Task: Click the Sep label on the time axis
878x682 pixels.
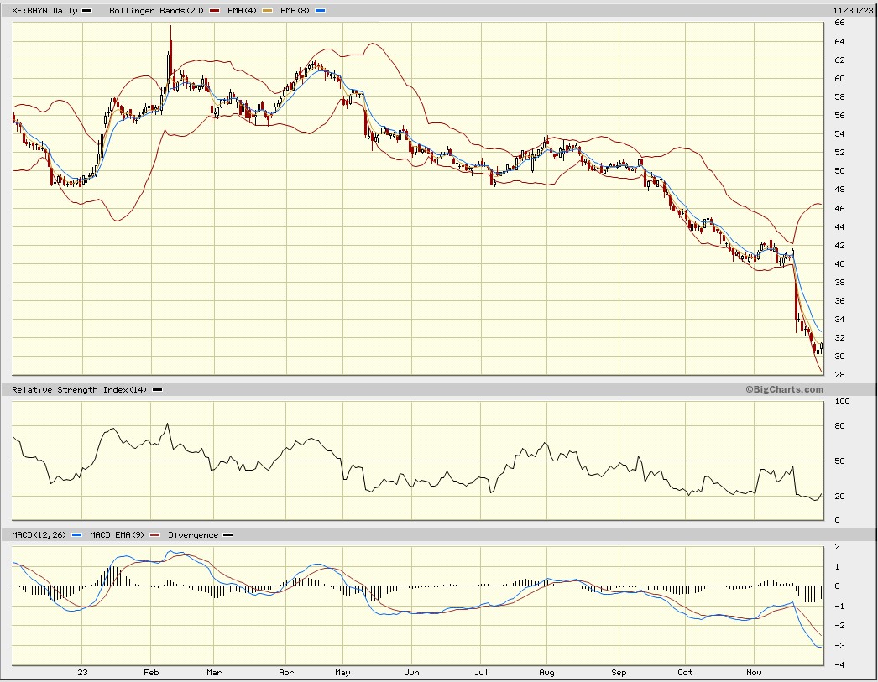Action: coord(619,673)
